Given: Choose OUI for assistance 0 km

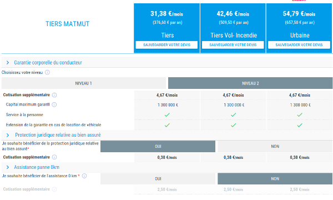Looking at the screenshot, I should pyautogui.click(x=158, y=179).
